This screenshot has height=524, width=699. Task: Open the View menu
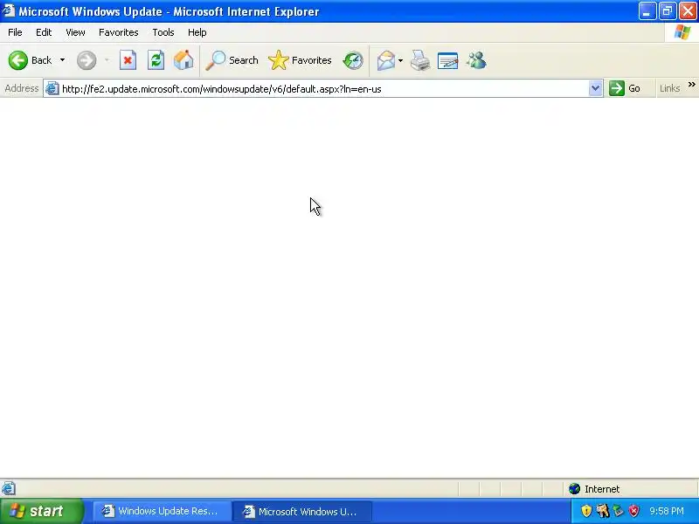coord(75,32)
